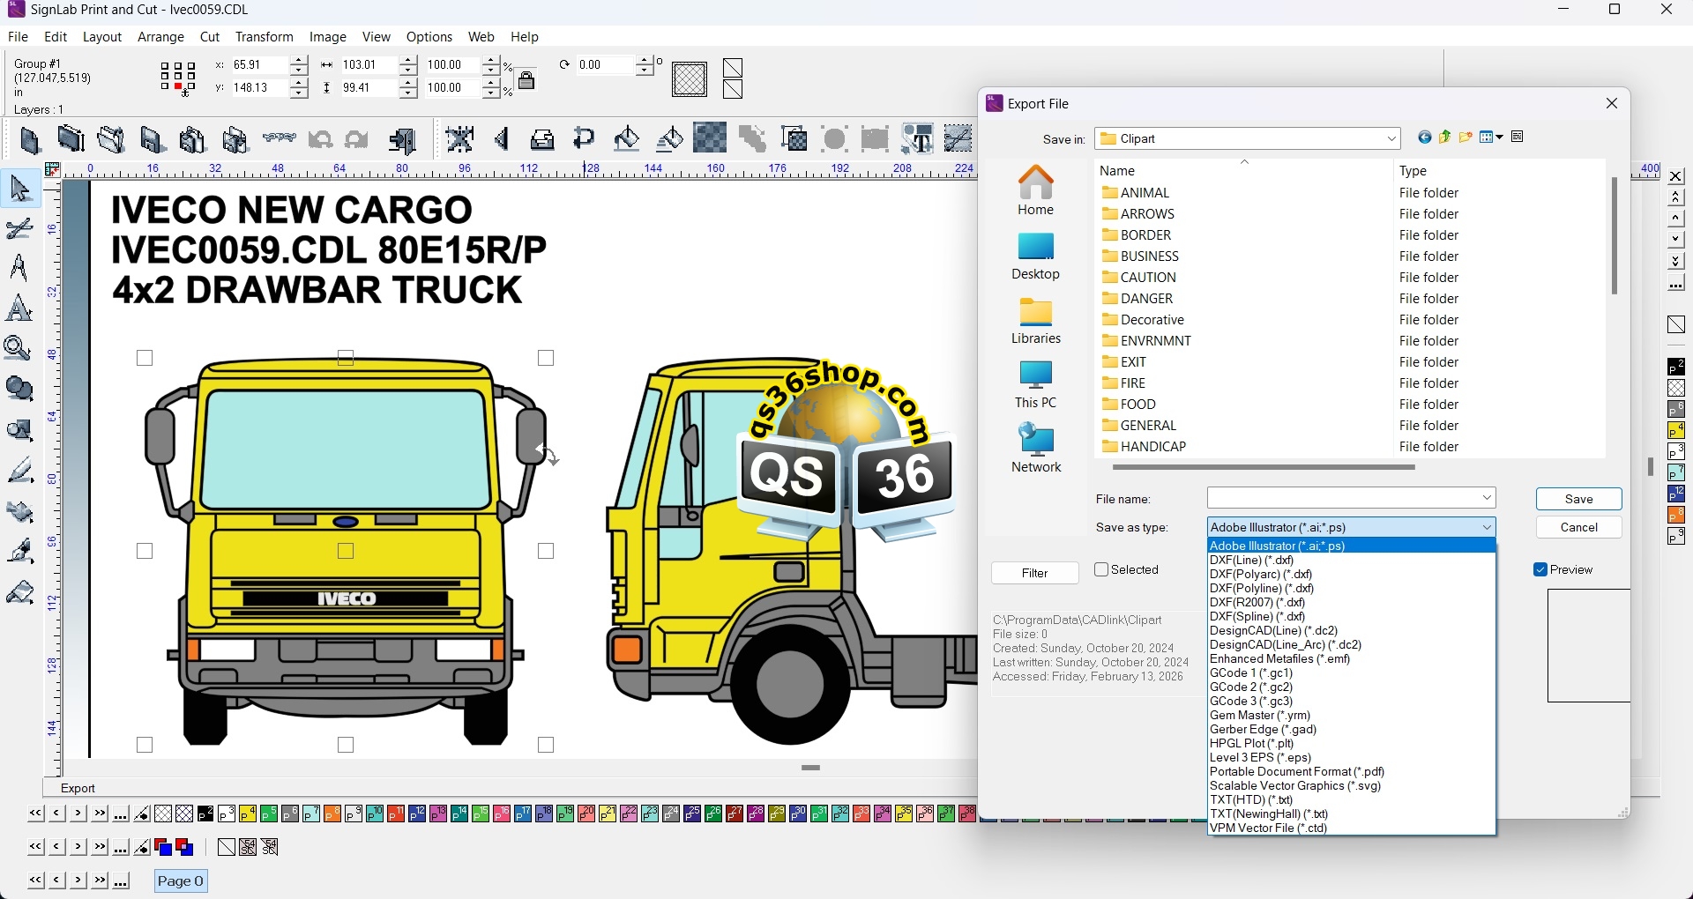
Task: Toggle the proportional lock padlock icon
Action: [526, 81]
